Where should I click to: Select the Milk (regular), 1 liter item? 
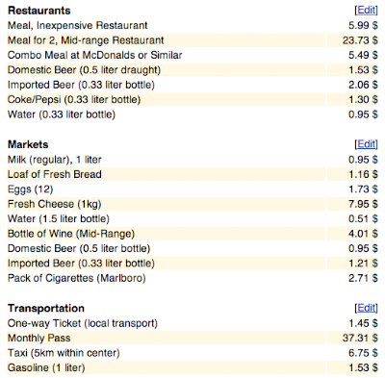click(192, 160)
